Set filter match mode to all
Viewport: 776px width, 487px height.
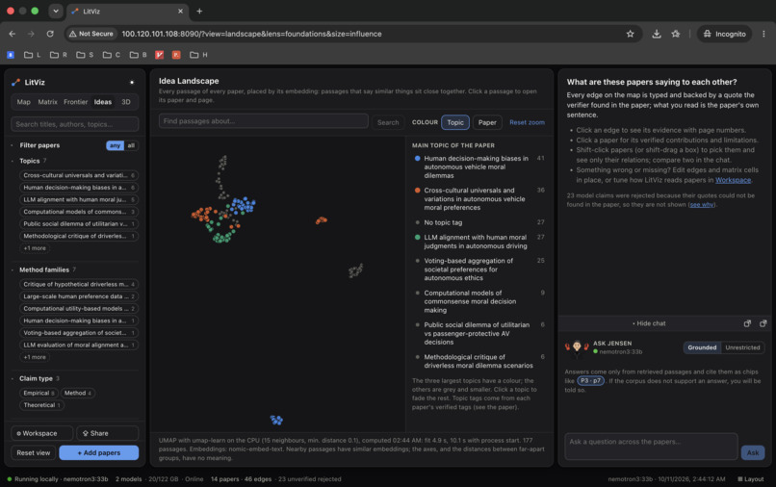pos(131,145)
